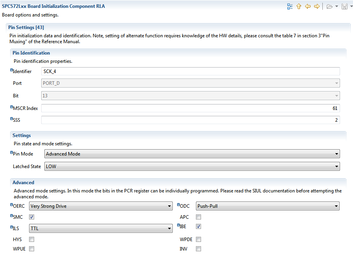
Task: Click the SSS value field
Action: 190,120
